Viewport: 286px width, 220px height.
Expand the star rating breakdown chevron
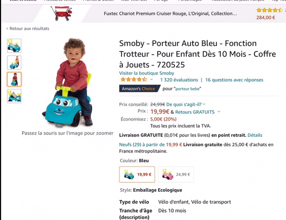151,80
